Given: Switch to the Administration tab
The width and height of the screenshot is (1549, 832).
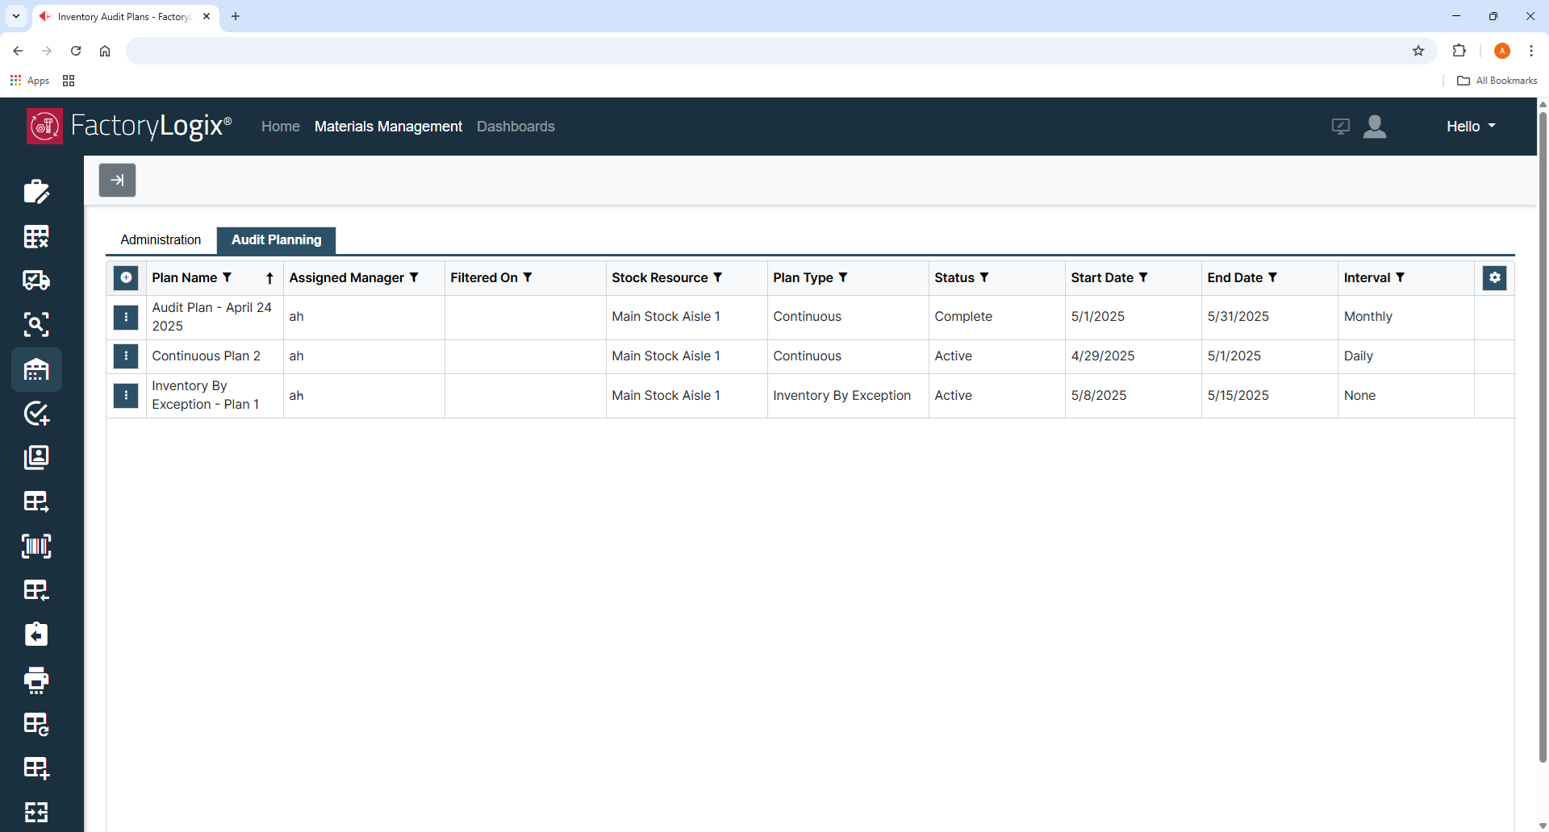Looking at the screenshot, I should 160,239.
